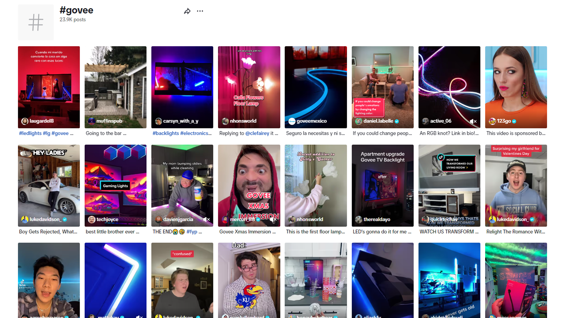Image resolution: width=565 pixels, height=318 pixels.
Task: Follow the @clefairey mention link
Action: pos(257,133)
